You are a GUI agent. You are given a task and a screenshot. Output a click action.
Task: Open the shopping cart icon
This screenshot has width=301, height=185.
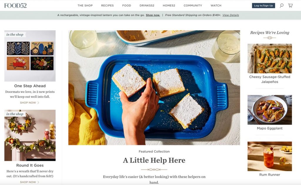point(290,6)
